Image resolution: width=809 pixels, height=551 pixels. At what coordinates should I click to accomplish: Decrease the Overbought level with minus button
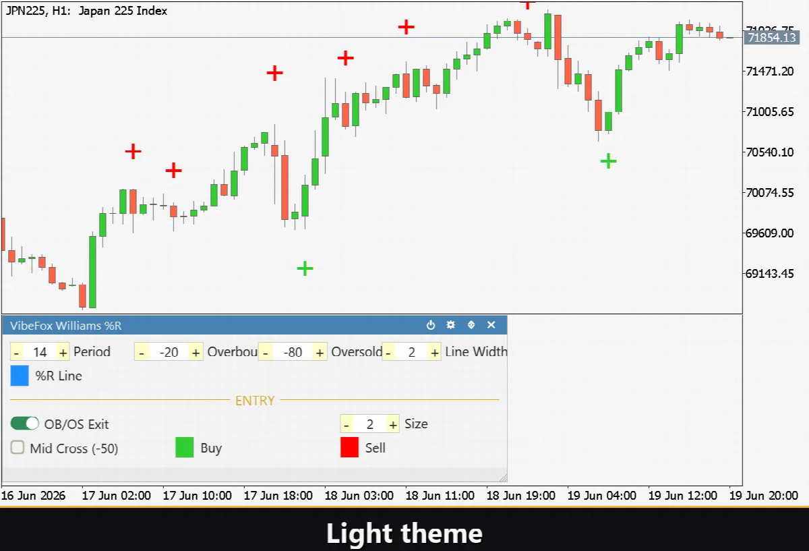pyautogui.click(x=141, y=351)
